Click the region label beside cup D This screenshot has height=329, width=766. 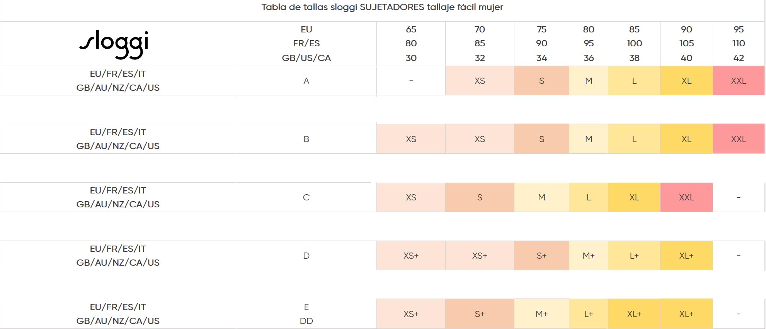click(118, 256)
